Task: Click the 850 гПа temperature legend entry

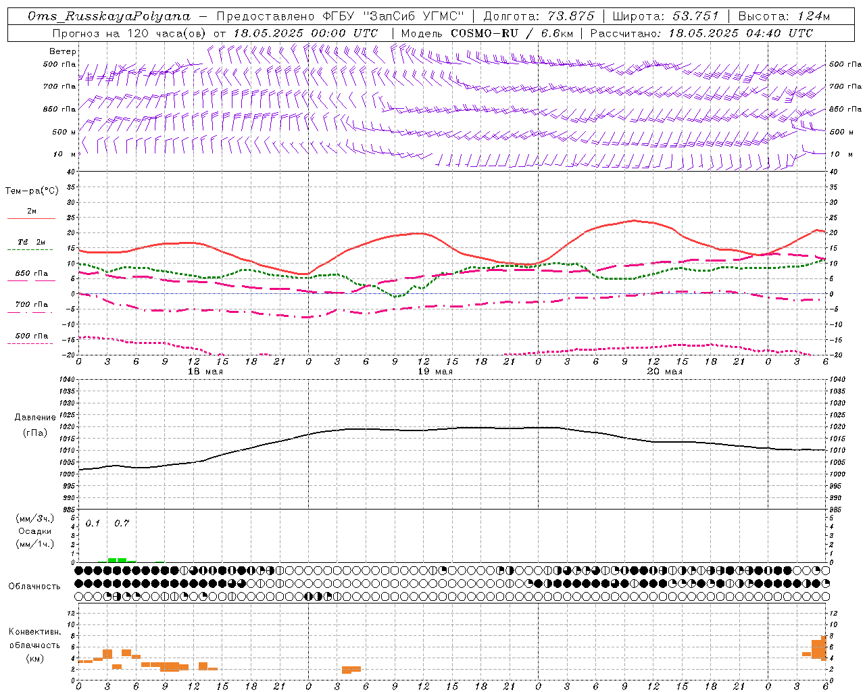Action: coord(32,274)
